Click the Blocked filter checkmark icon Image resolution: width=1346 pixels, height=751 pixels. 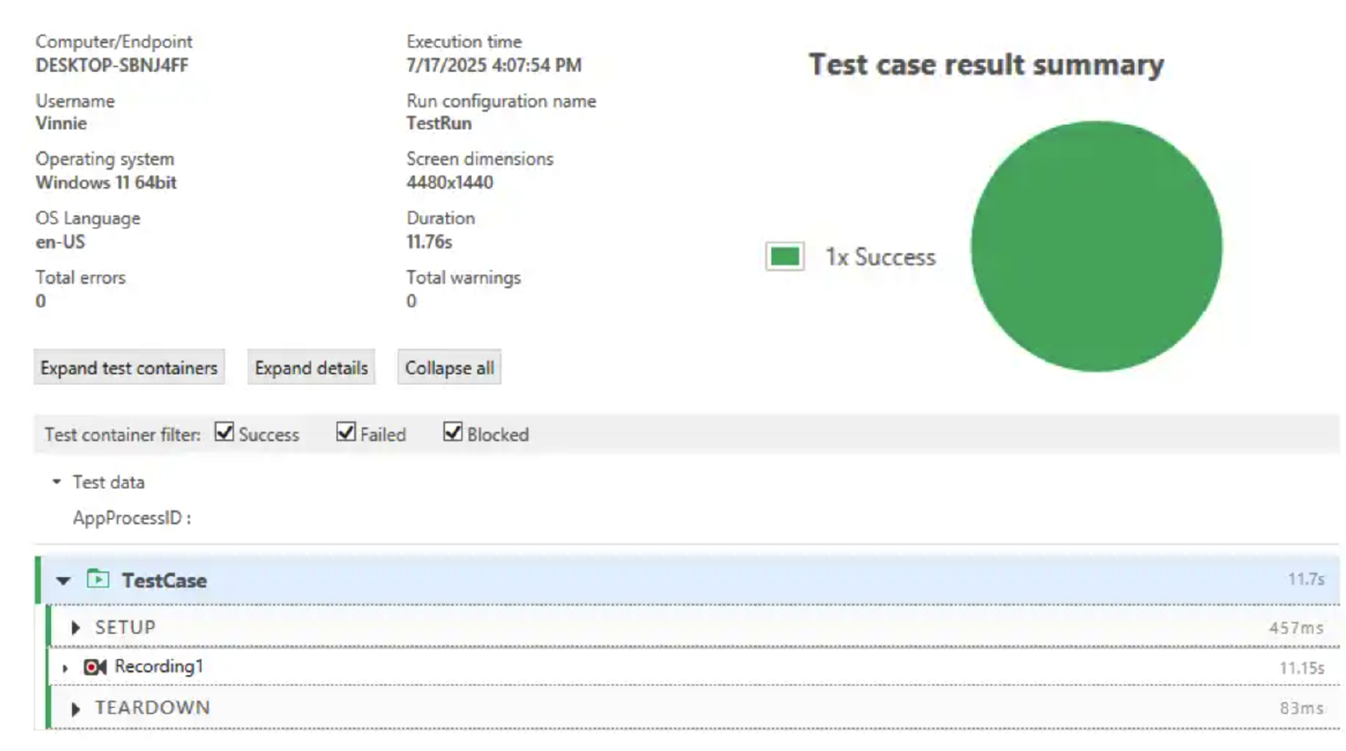click(451, 433)
